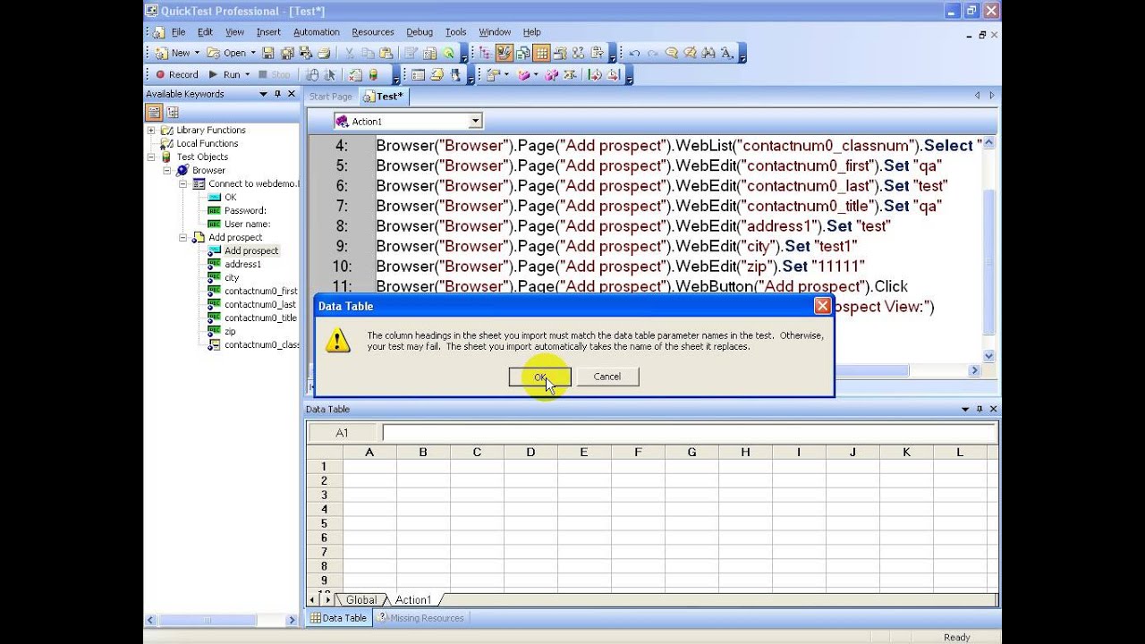Click the Available Keywords horizontal scrollbar
Screen dimensions: 1145x644
tap(219, 620)
